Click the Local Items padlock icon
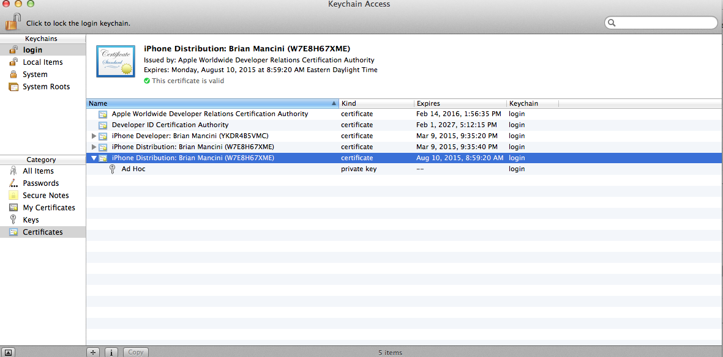Viewport: 723px width, 357px height. point(14,62)
